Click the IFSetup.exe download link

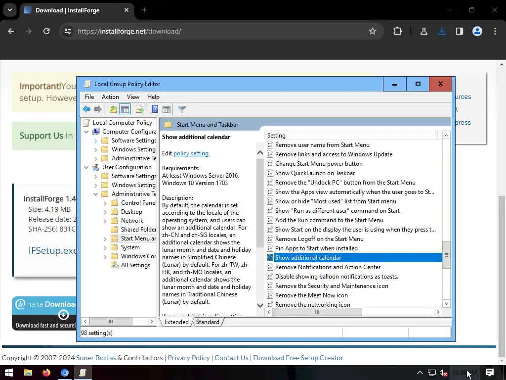pos(52,250)
